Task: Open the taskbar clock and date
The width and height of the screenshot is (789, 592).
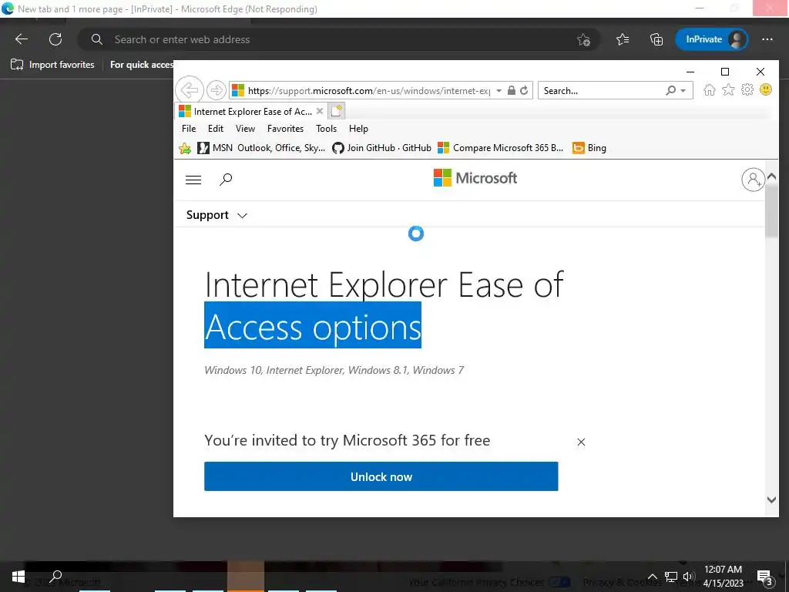Action: (723, 577)
